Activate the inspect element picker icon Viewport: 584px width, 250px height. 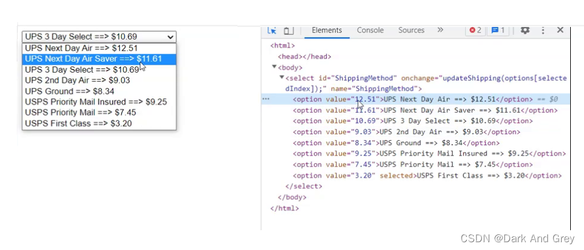tap(272, 31)
